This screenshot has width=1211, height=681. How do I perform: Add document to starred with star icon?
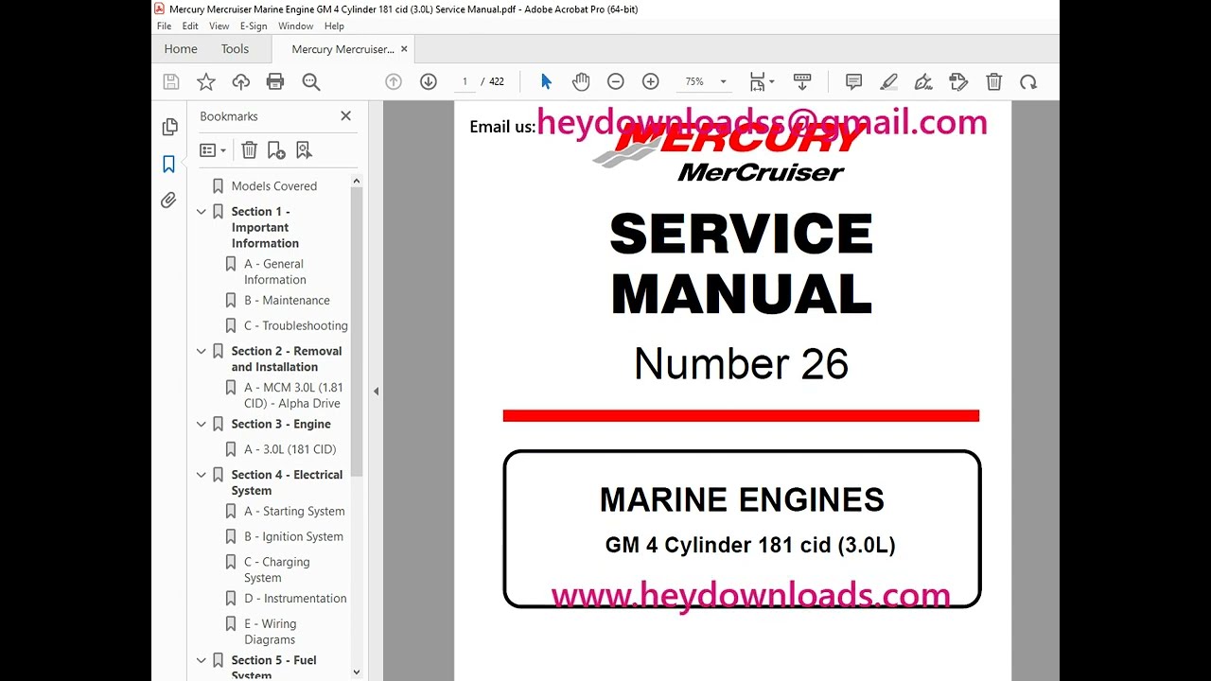pyautogui.click(x=205, y=82)
